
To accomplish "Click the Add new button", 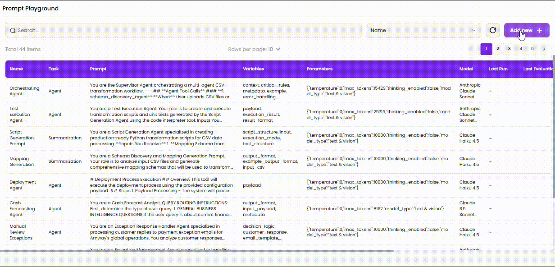I will click(526, 30).
